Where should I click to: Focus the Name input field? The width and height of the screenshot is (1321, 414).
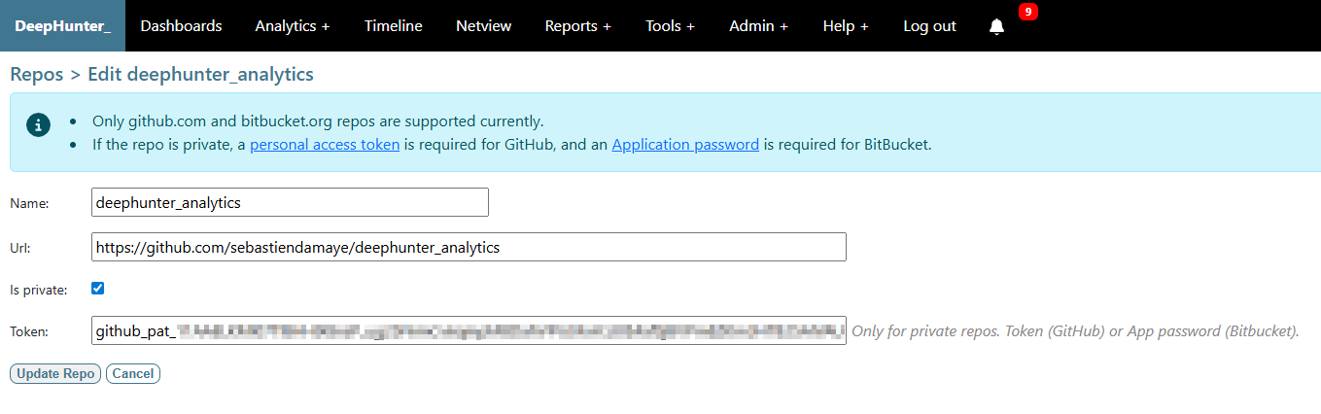(x=290, y=202)
